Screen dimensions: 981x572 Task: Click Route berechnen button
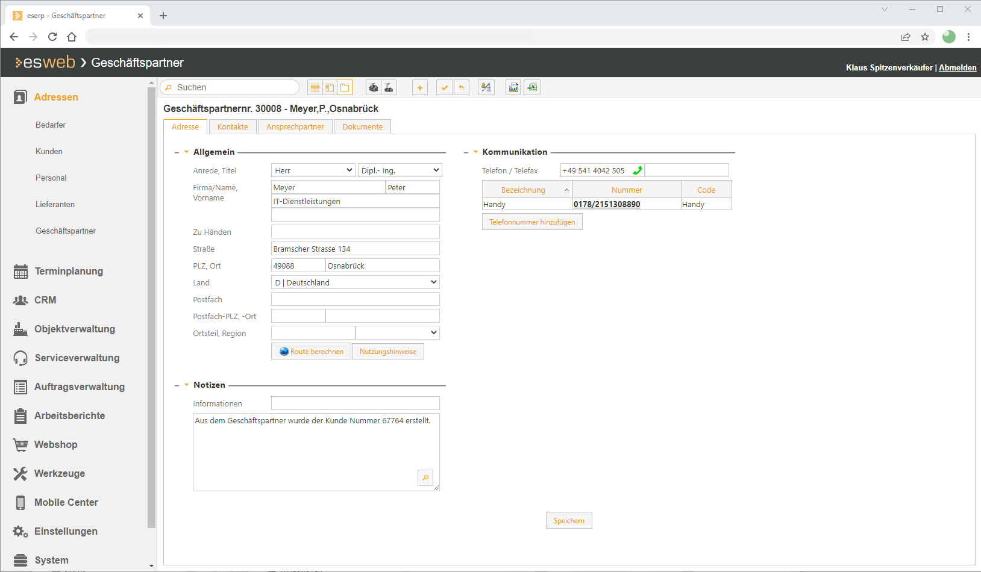312,351
